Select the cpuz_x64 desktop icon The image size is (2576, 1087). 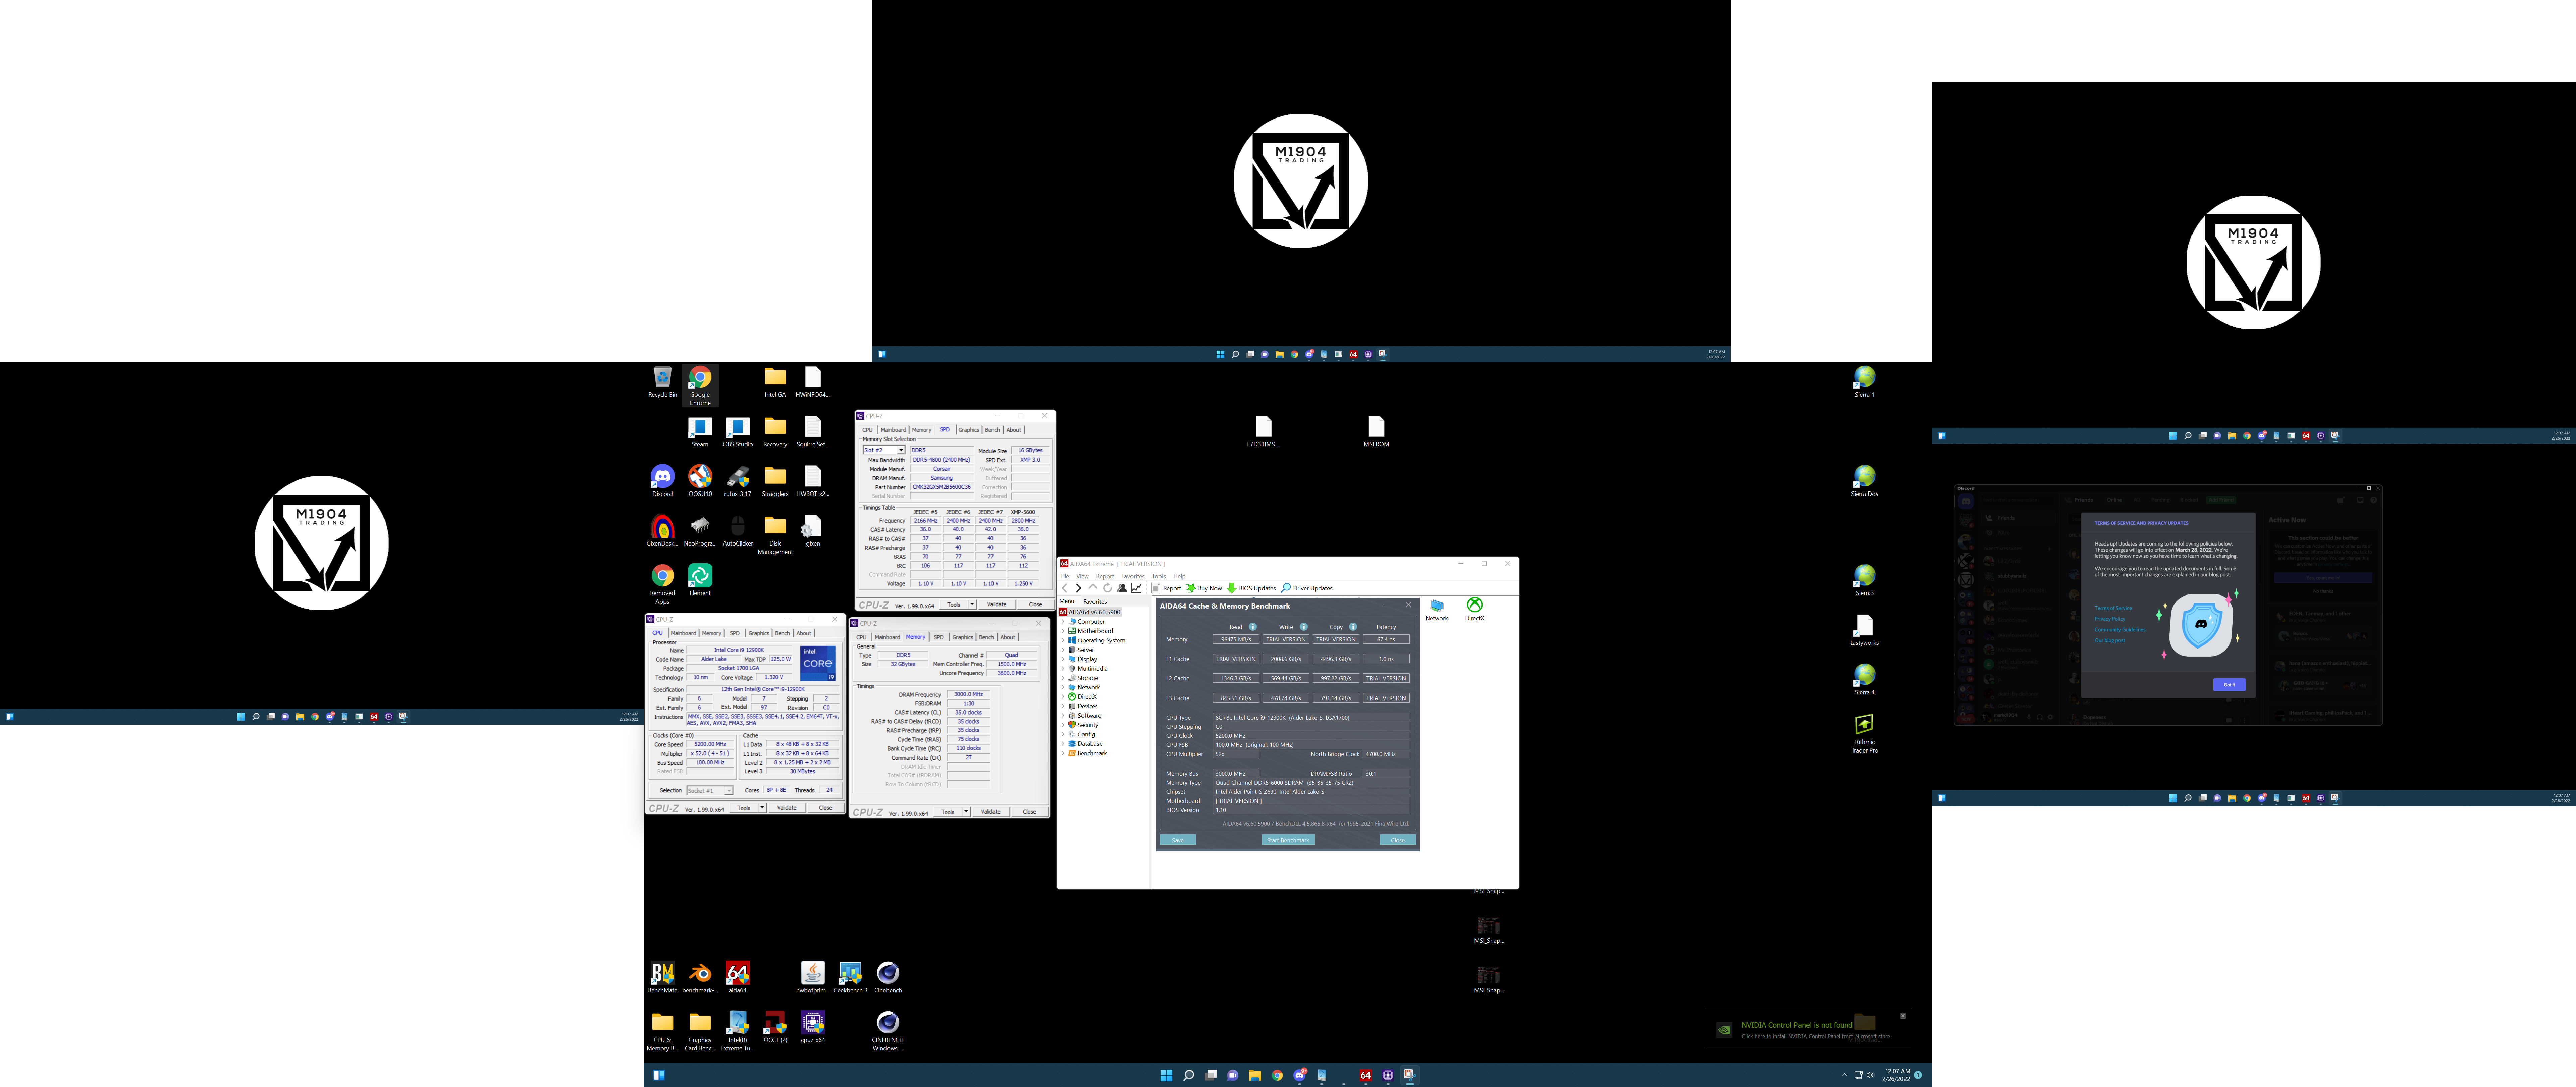813,1027
